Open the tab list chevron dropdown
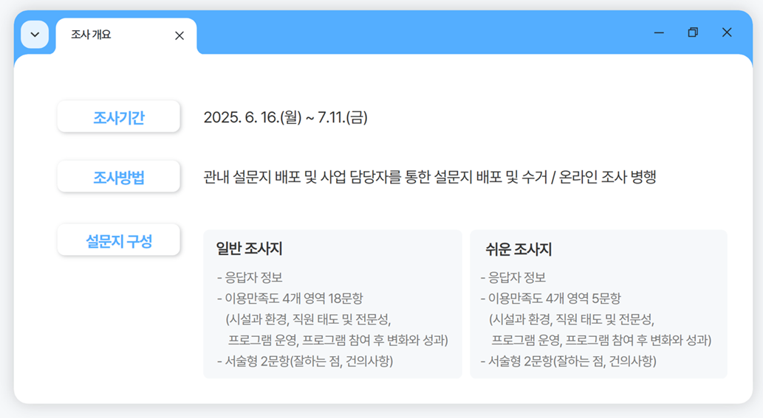This screenshot has height=418, width=763. [x=35, y=35]
